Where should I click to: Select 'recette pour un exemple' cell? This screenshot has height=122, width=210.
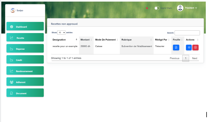[65, 46]
